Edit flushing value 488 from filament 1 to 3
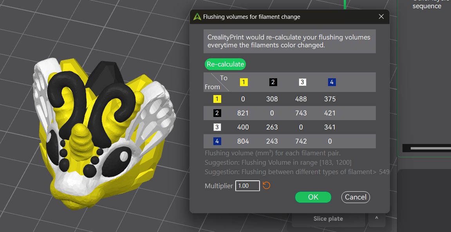This screenshot has height=232, width=451. [x=301, y=99]
